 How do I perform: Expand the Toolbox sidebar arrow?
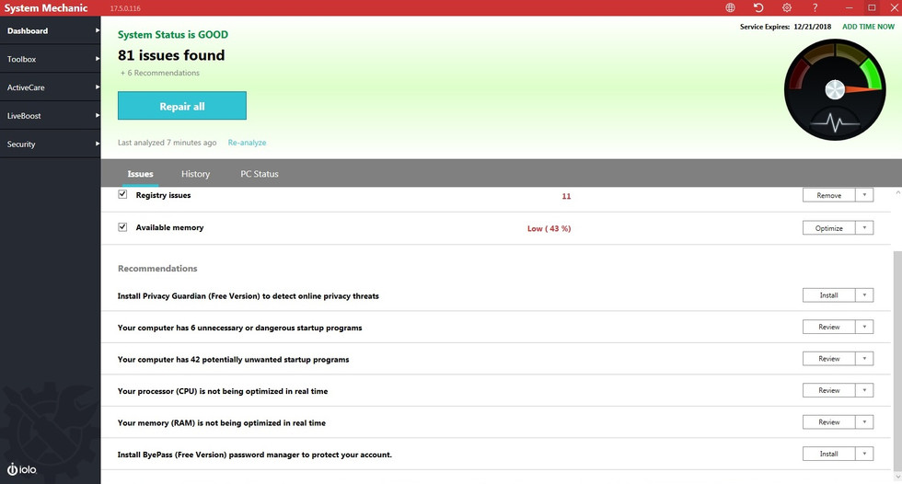click(x=96, y=59)
